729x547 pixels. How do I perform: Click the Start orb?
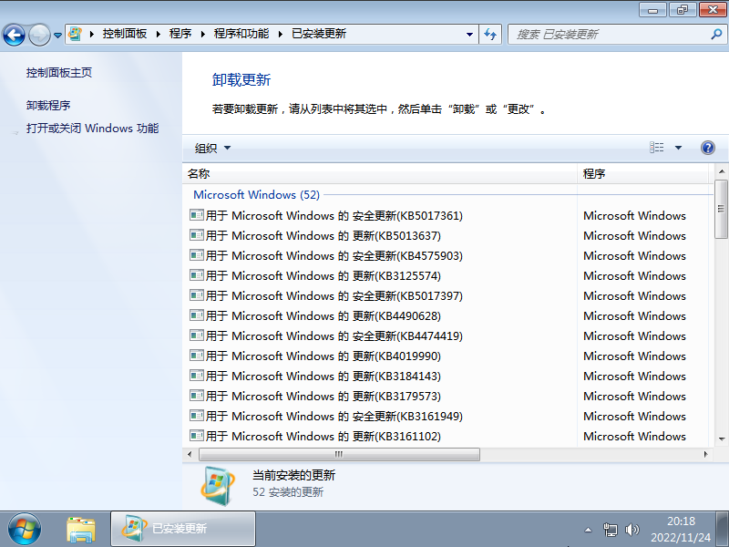[23, 528]
